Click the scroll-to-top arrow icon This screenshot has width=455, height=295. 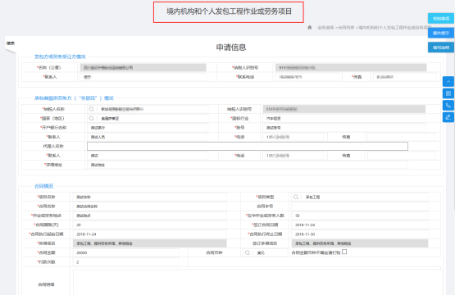pos(448,81)
